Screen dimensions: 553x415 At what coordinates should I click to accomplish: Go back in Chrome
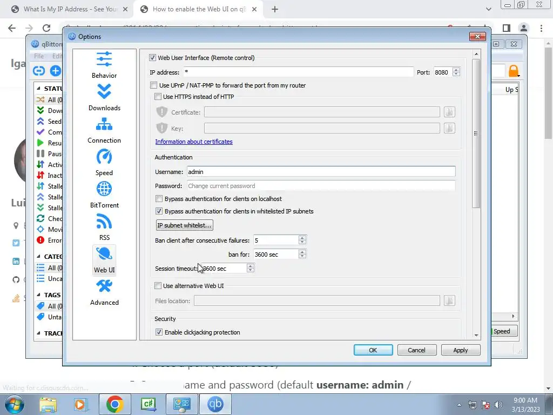(x=12, y=28)
